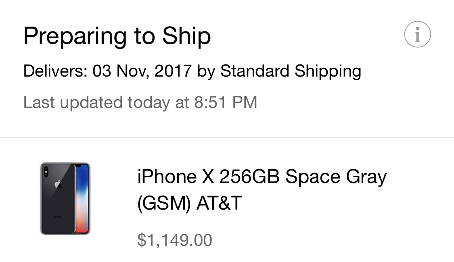
Task: Tap the Standard Shipping text
Action: click(291, 71)
